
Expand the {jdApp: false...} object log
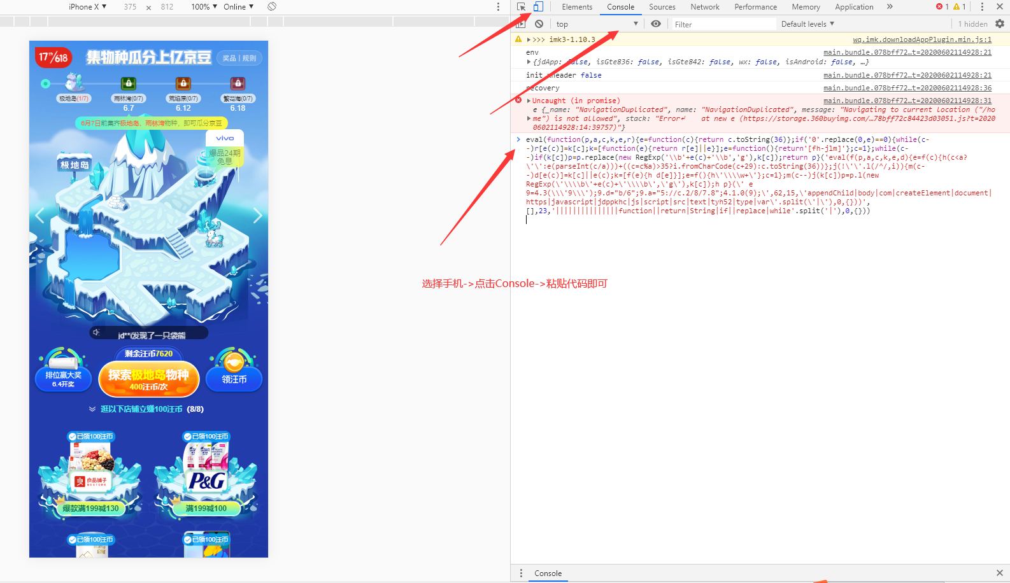click(x=529, y=62)
